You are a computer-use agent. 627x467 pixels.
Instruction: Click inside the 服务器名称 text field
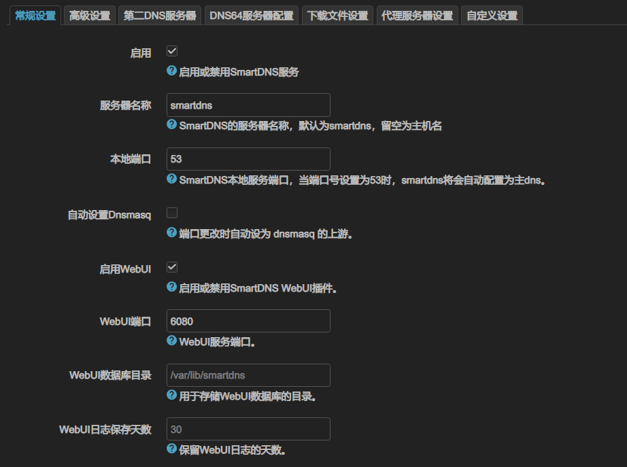(x=248, y=105)
